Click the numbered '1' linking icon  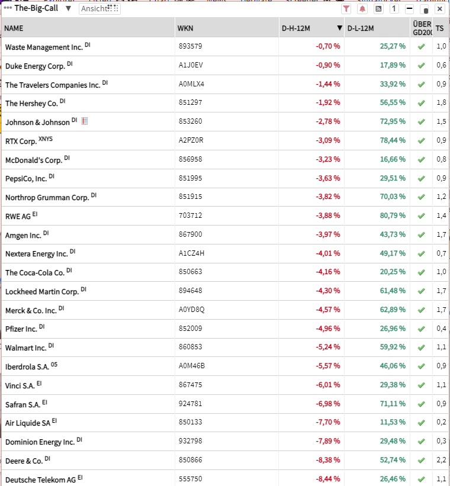[x=394, y=9]
